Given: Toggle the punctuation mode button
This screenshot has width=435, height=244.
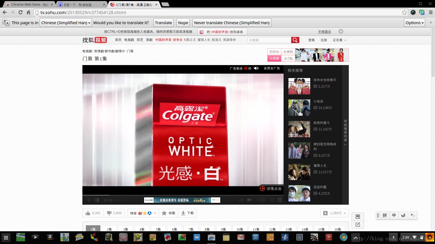Looking at the screenshot, I should click(x=412, y=215).
